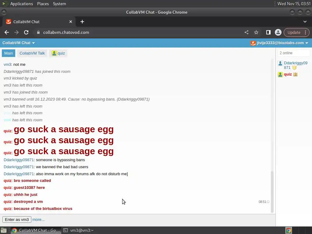The width and height of the screenshot is (312, 234).
Task: Click the 'vm3 kicked by quiz' line
Action: tap(20, 78)
